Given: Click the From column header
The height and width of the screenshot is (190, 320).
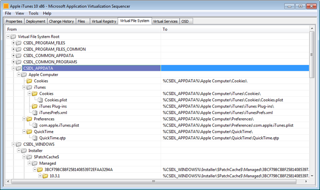Looking at the screenshot, I should pyautogui.click(x=83, y=30).
